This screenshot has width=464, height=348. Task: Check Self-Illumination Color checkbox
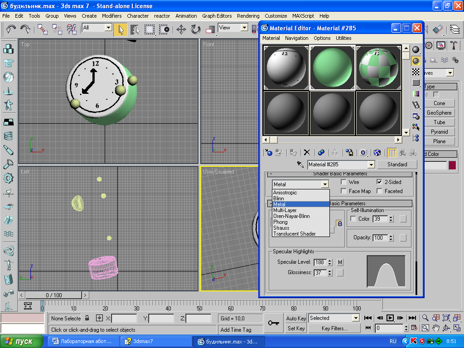pos(353,218)
